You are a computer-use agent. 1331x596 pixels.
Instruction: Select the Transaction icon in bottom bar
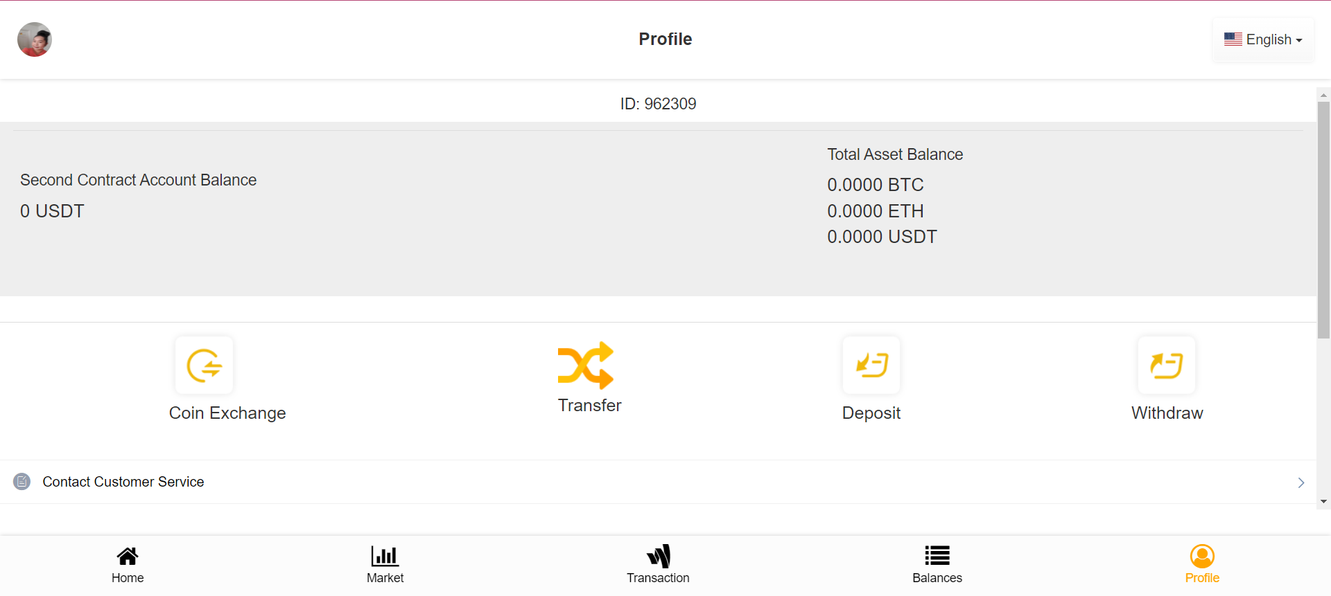coord(658,556)
